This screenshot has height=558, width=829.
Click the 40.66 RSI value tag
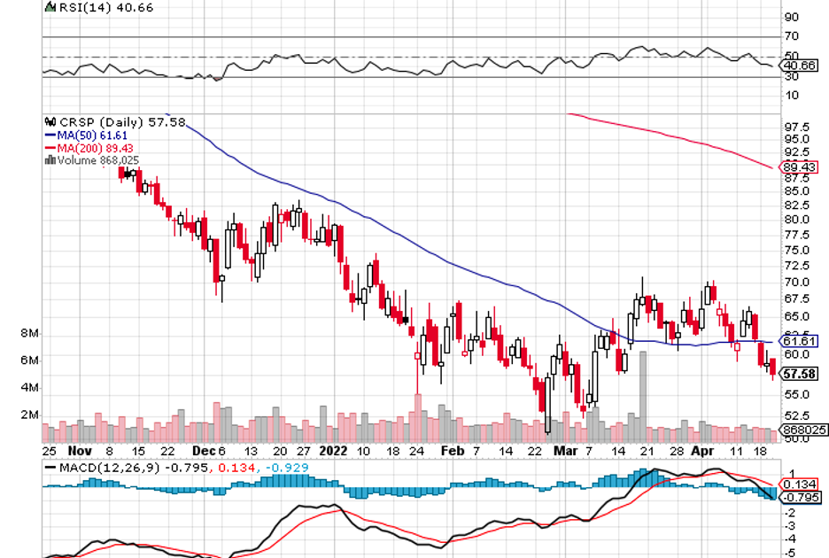[801, 65]
